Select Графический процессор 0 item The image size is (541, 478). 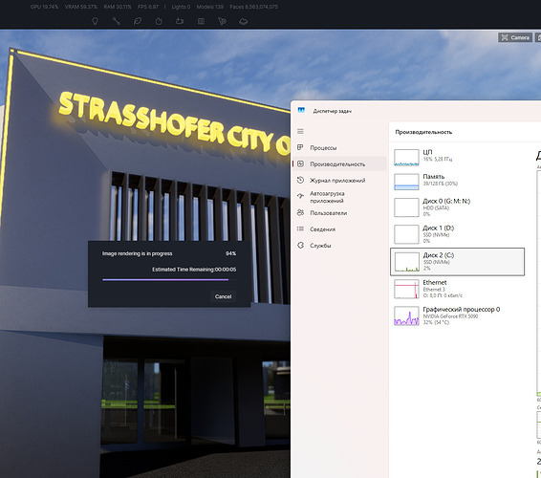tap(457, 315)
